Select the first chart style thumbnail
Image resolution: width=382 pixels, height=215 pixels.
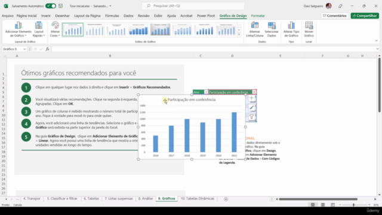pyautogui.click(x=73, y=30)
